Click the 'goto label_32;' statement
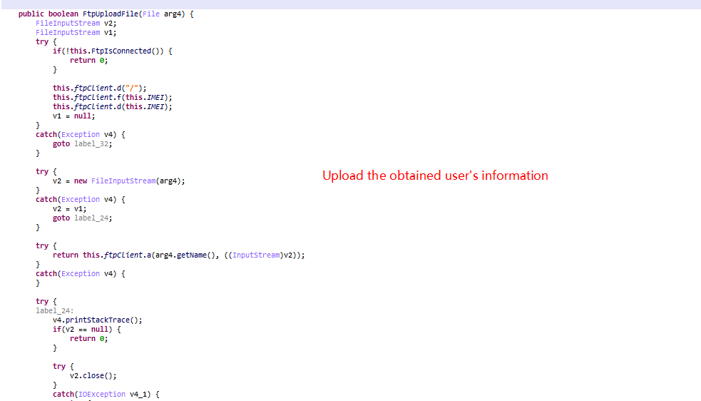Image resolution: width=701 pixels, height=401 pixels. (x=82, y=143)
